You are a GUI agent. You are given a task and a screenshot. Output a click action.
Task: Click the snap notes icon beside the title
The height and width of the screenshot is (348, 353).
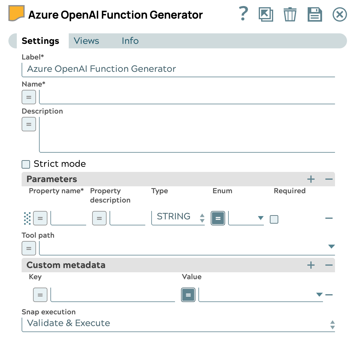tap(16, 13)
